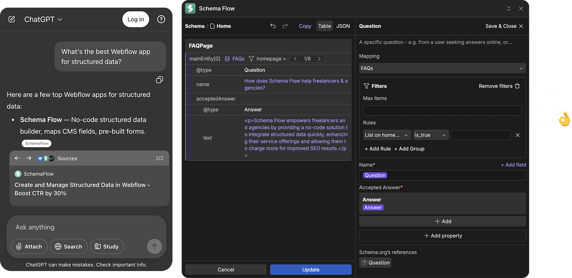Viewport: 572px width, 278px height.
Task: Click Remove filters with trash icon
Action: (x=499, y=86)
